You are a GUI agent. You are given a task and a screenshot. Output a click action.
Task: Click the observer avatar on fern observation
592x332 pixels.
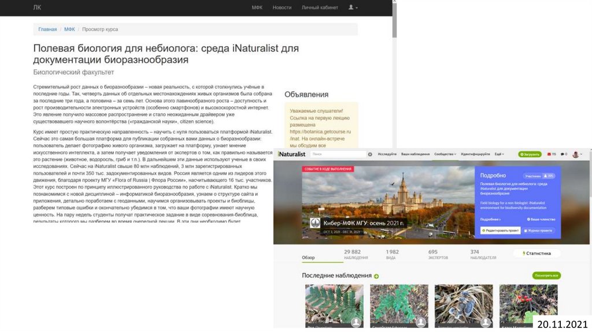356,322
